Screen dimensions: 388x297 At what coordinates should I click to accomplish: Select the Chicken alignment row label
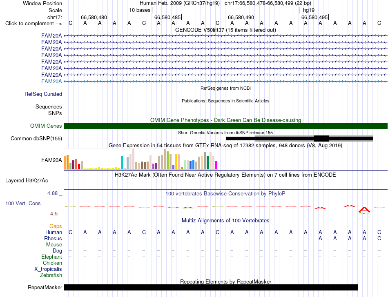[x=52, y=263]
